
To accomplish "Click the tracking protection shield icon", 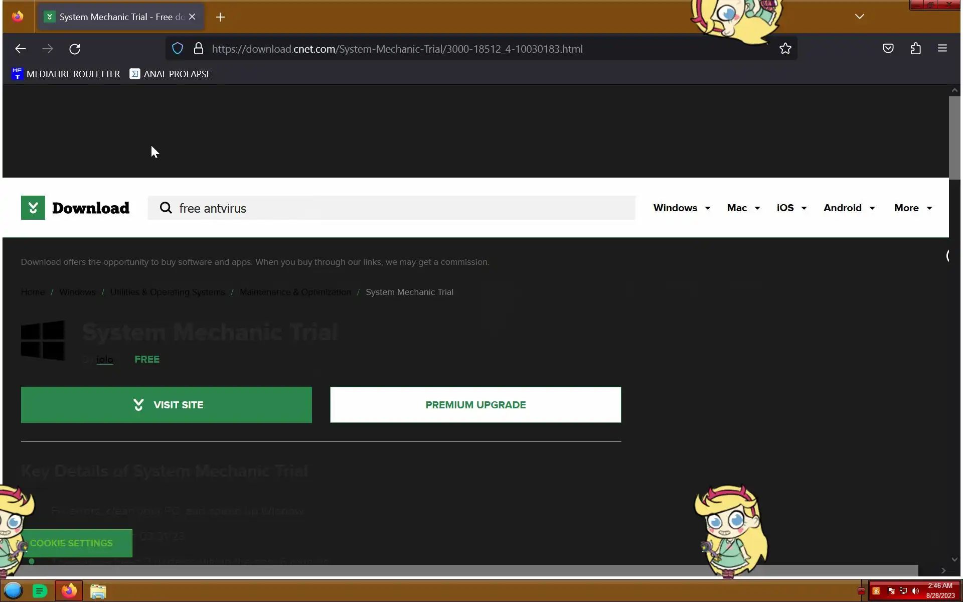I will pyautogui.click(x=177, y=49).
